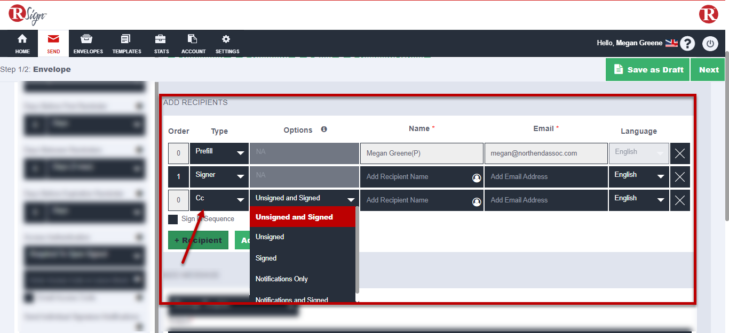729x333 pixels.
Task: Open the TEMPLATES tab
Action: pos(126,44)
